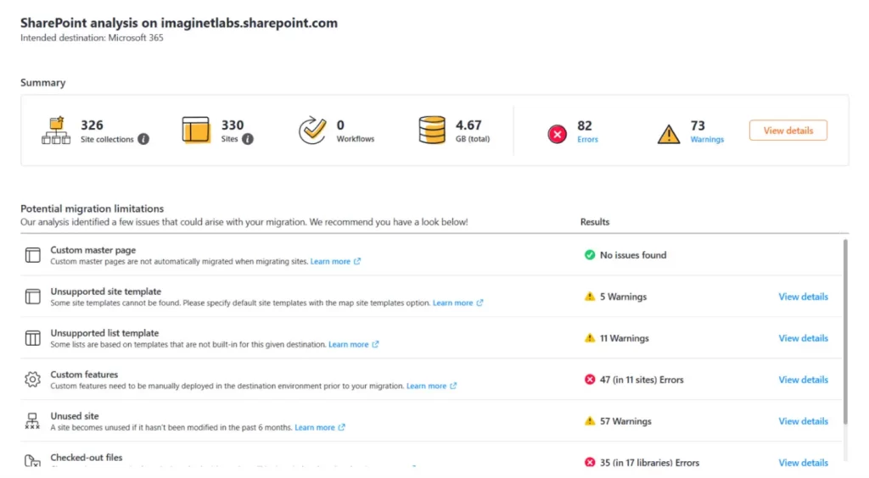869x478 pixels.
Task: Click the warning triangle icon beside 73
Action: tap(669, 134)
